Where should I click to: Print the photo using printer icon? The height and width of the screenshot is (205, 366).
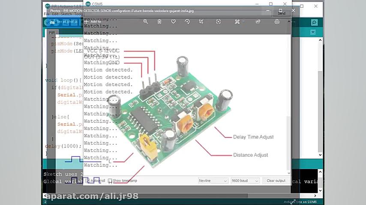tap(277, 22)
